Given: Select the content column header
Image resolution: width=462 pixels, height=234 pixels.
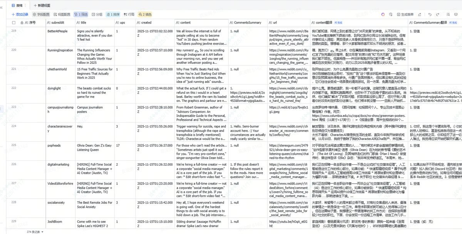Looking at the screenshot, I should tap(201, 23).
